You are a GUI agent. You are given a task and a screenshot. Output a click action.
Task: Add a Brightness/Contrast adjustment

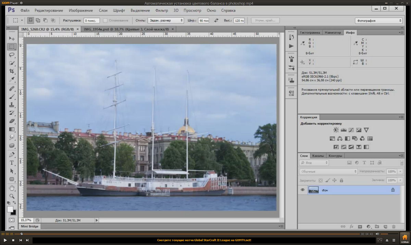coord(336,130)
